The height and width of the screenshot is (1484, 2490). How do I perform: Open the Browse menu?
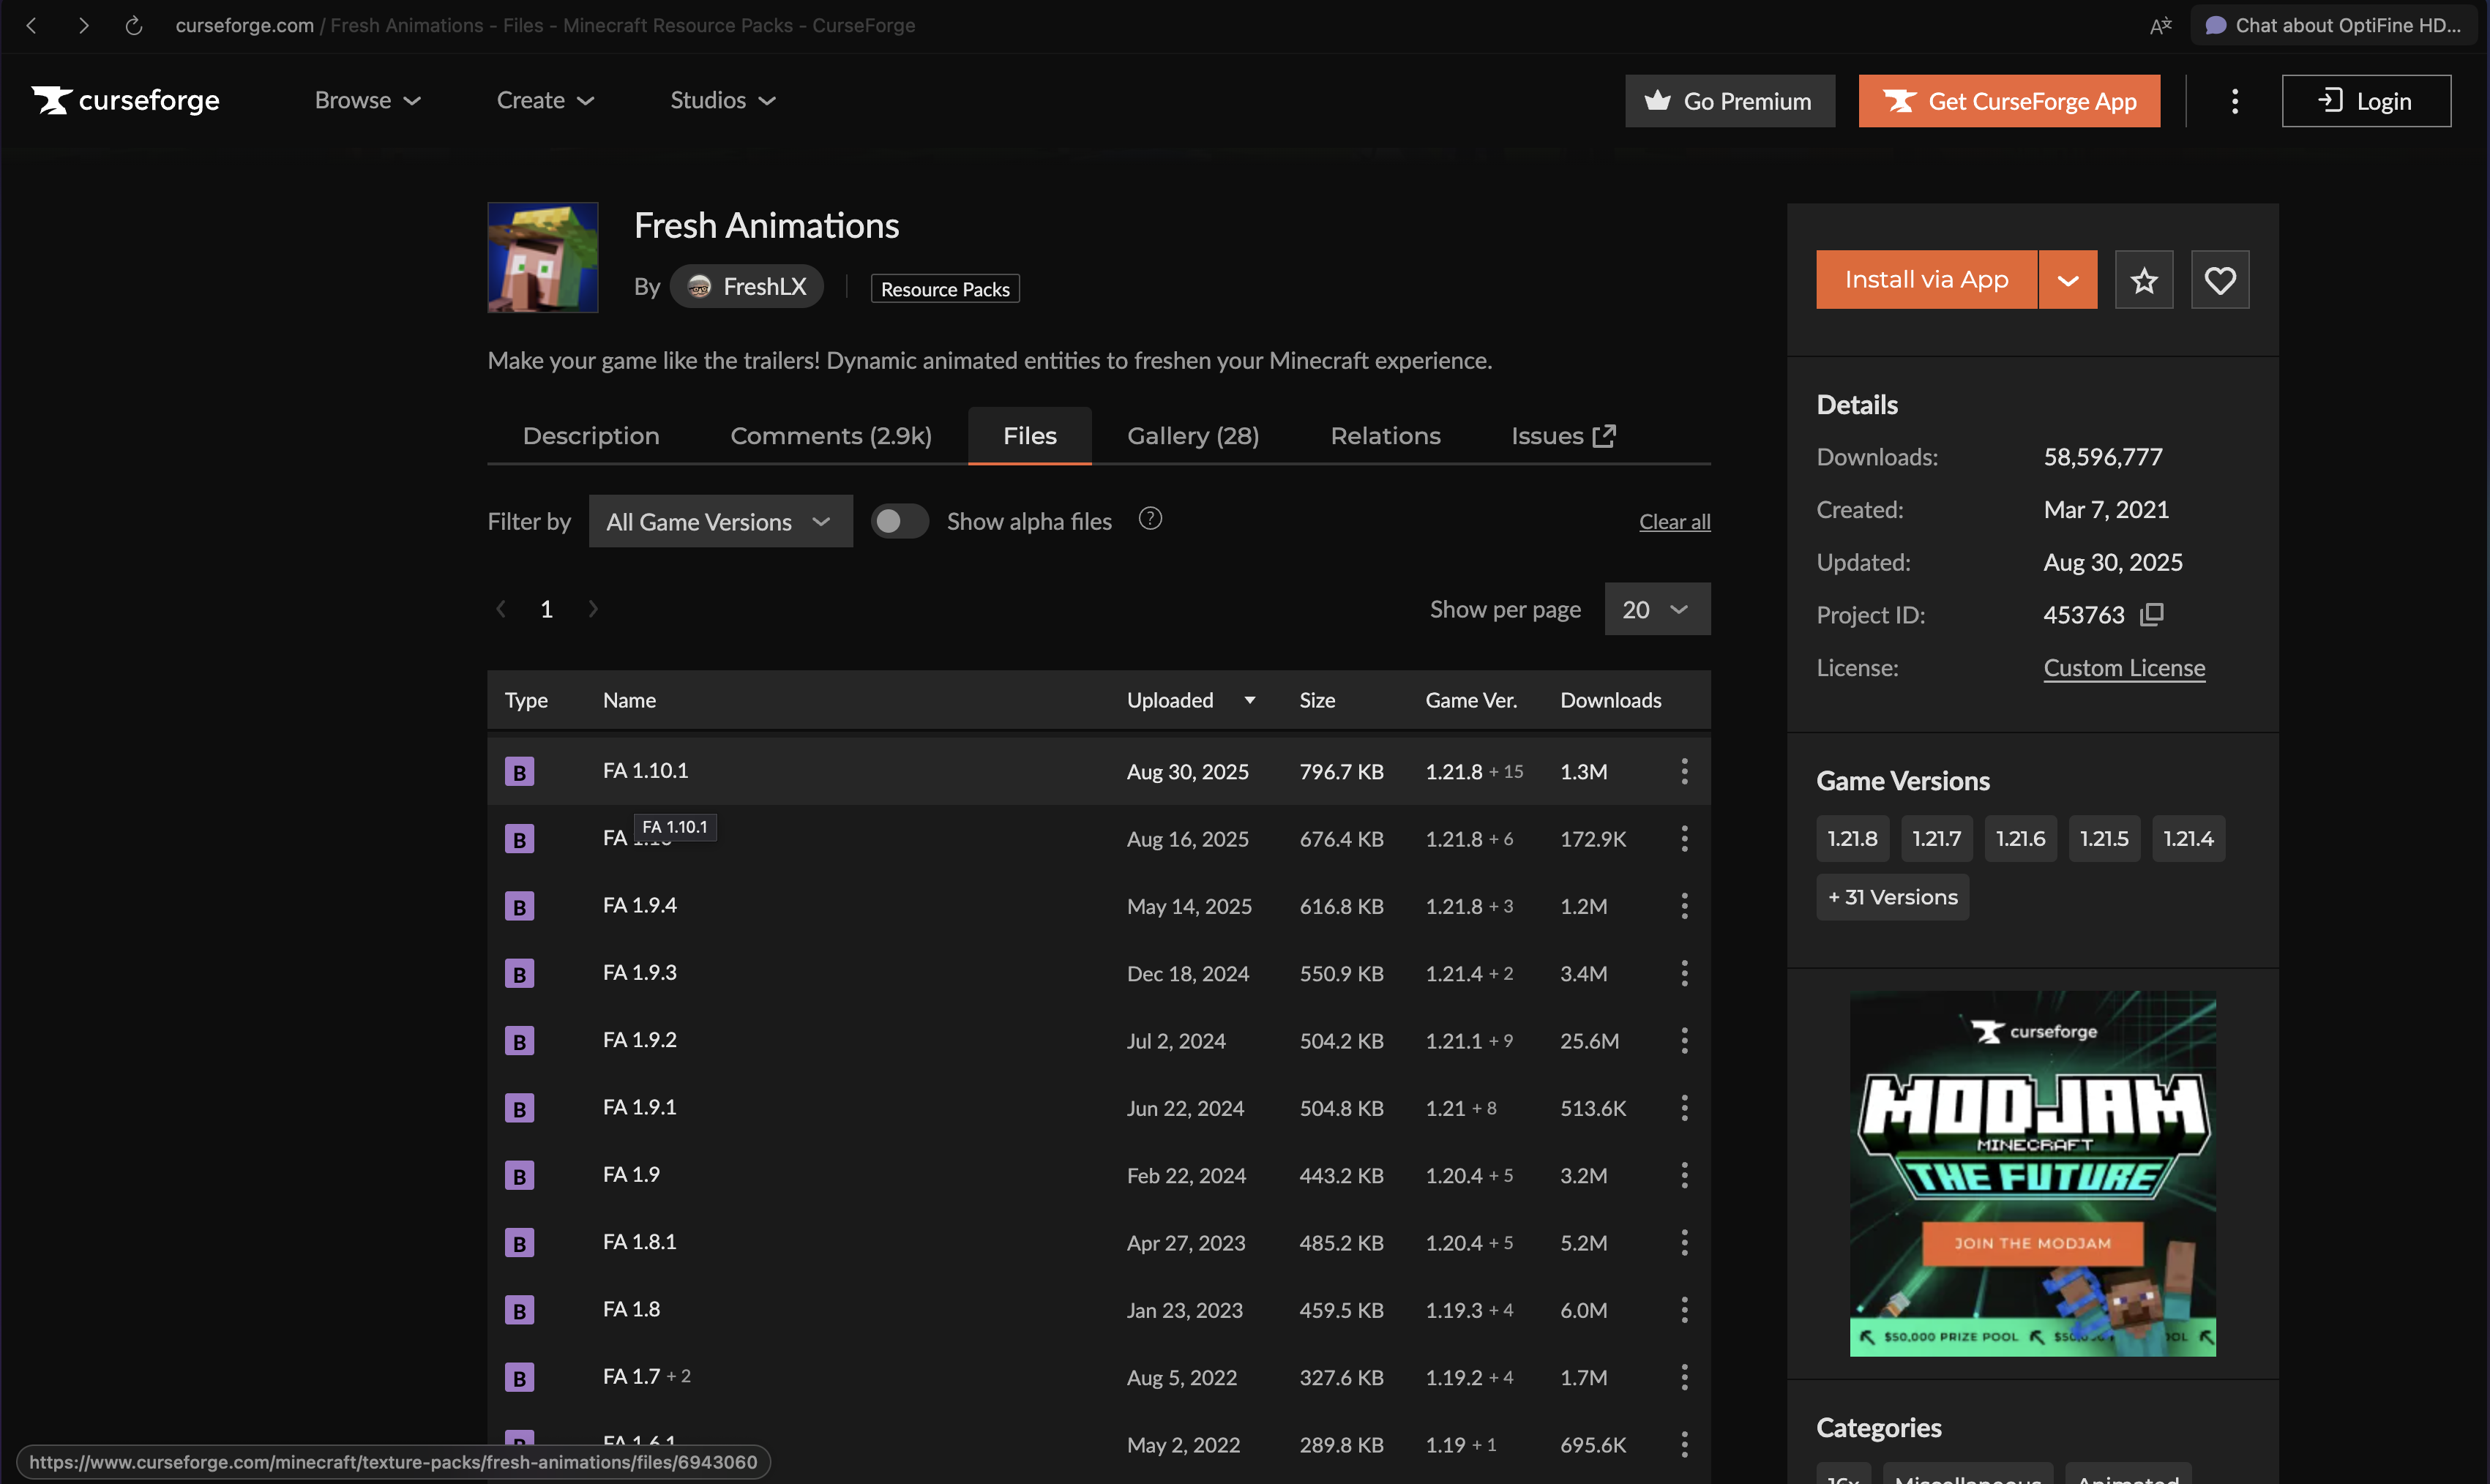tap(367, 100)
